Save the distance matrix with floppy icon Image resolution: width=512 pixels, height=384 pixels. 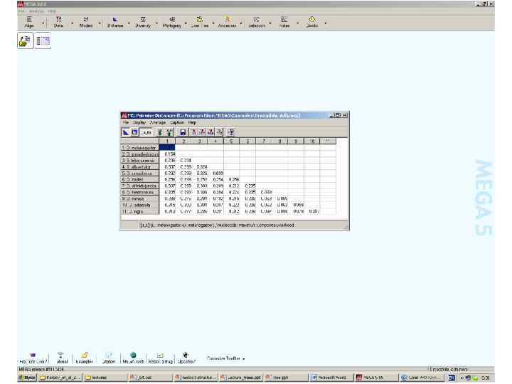pyautogui.click(x=183, y=132)
